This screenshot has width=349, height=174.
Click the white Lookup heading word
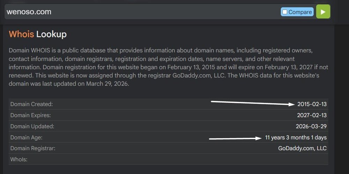[x=51, y=34]
